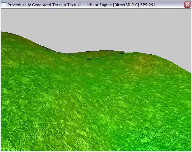Click the "Irrlicht Engine" text in the title
This screenshot has width=192, height=152.
98,5
